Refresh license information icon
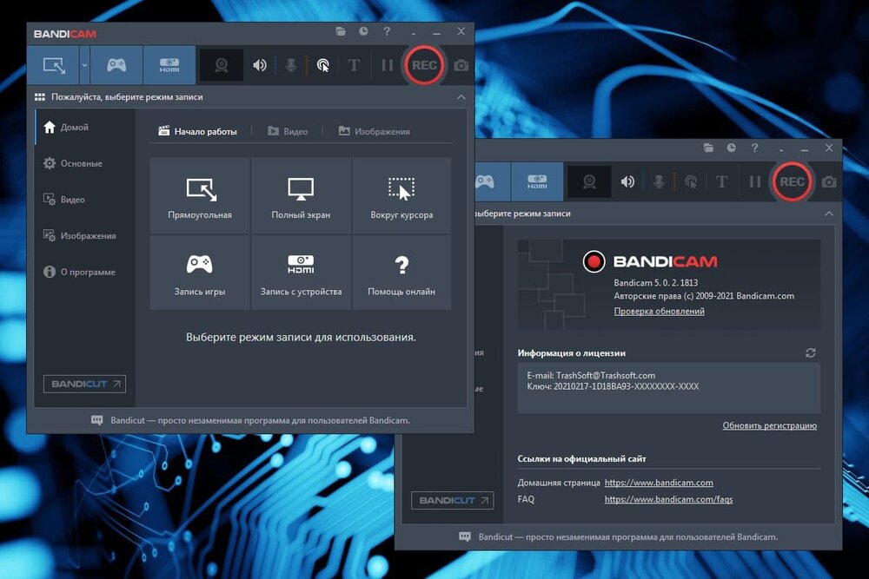The height and width of the screenshot is (579, 869). coord(810,353)
